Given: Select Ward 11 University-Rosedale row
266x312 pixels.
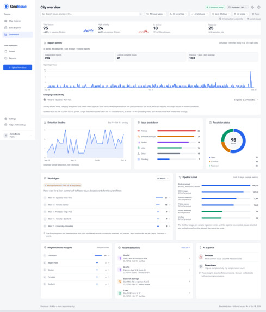Looking at the screenshot, I should coord(107,226).
